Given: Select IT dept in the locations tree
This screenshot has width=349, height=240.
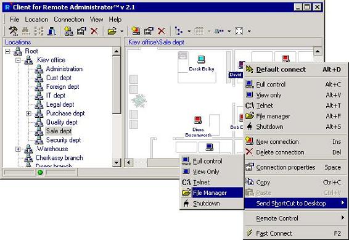Looking at the screenshot, I should point(55,96).
